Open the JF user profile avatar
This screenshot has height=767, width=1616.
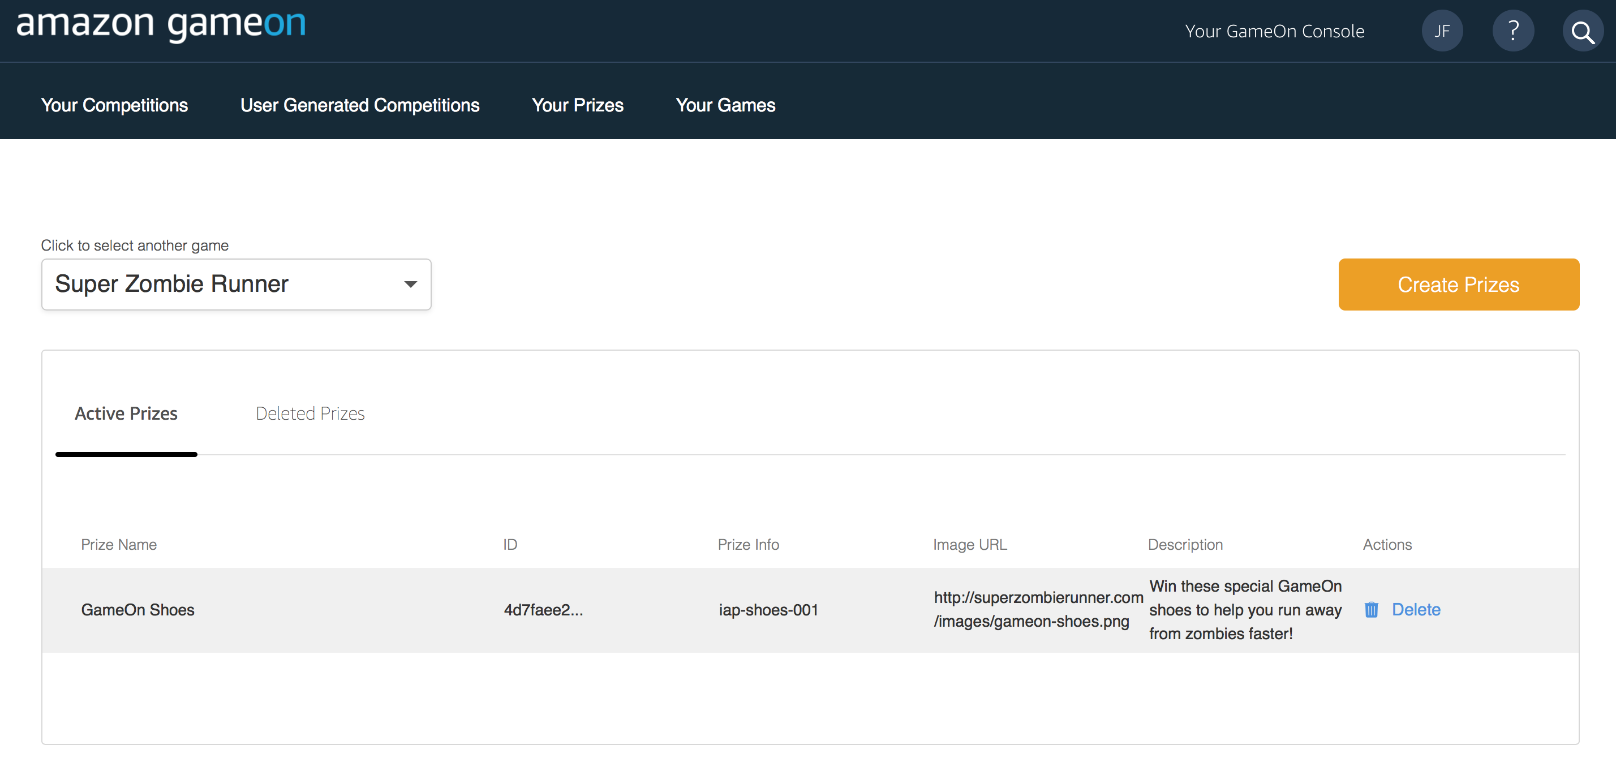pyautogui.click(x=1442, y=31)
